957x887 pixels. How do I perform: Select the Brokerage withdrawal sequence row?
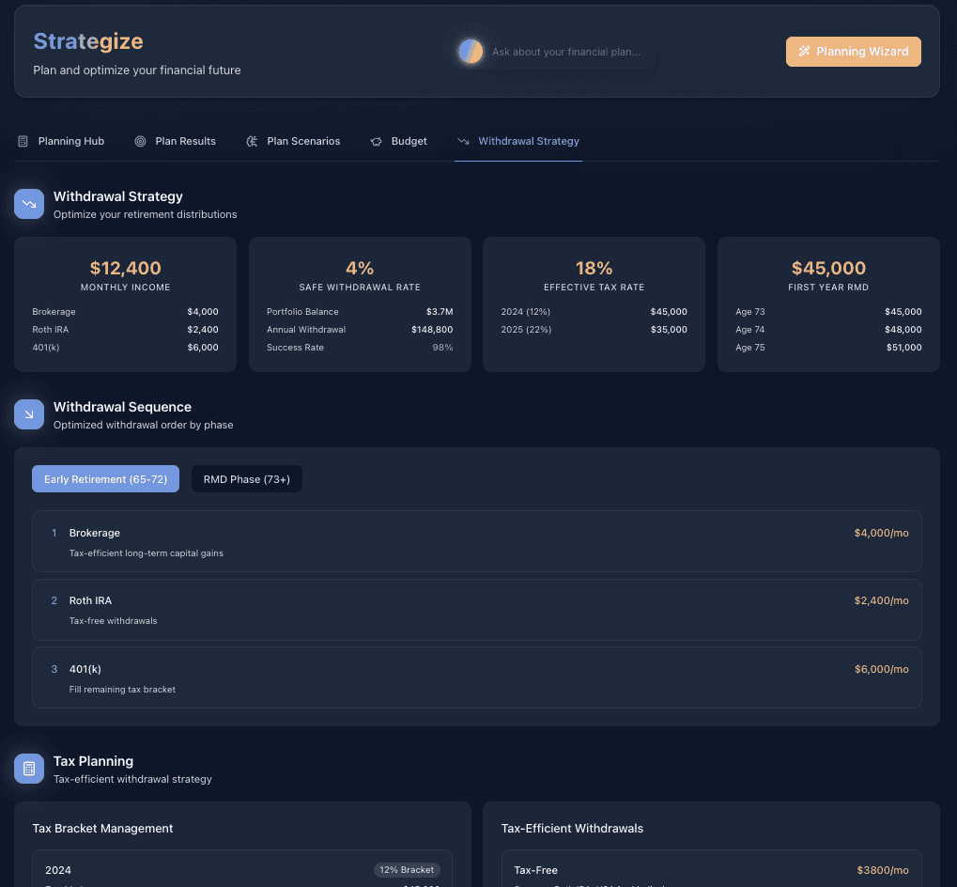click(x=476, y=541)
